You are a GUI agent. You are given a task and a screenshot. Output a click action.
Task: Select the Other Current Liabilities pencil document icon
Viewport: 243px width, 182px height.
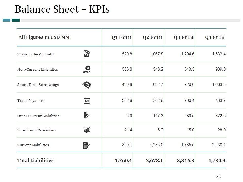(x=87, y=116)
